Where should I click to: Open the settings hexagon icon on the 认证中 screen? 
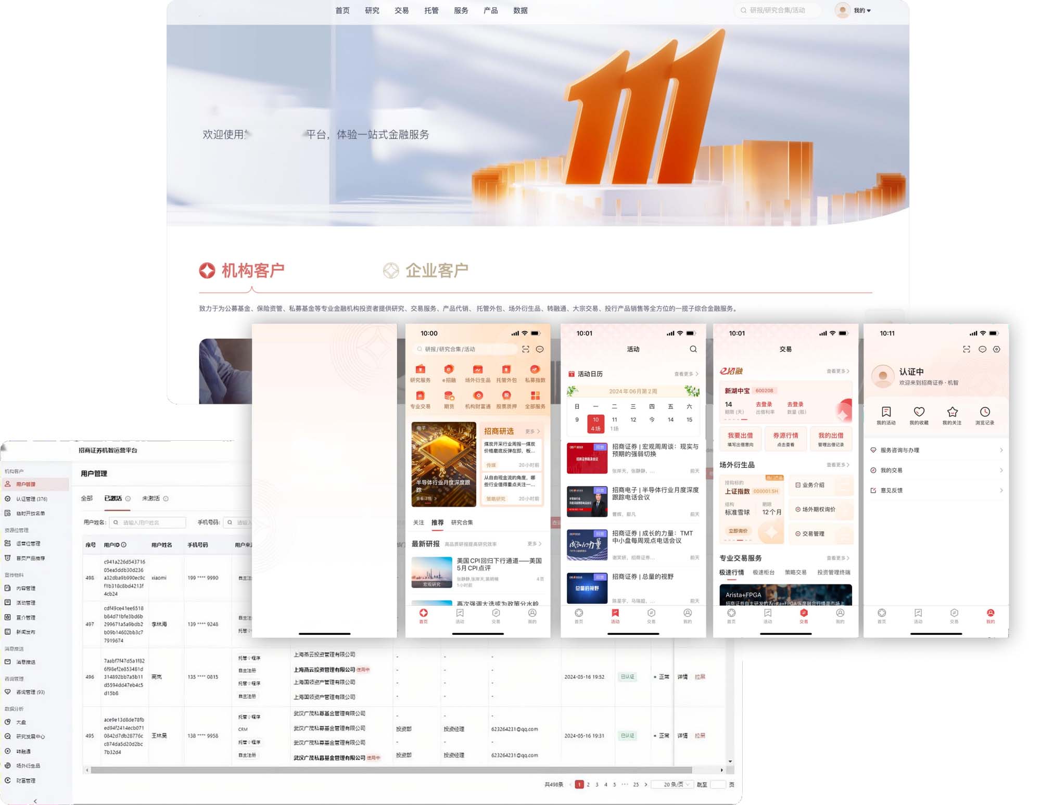(x=997, y=349)
